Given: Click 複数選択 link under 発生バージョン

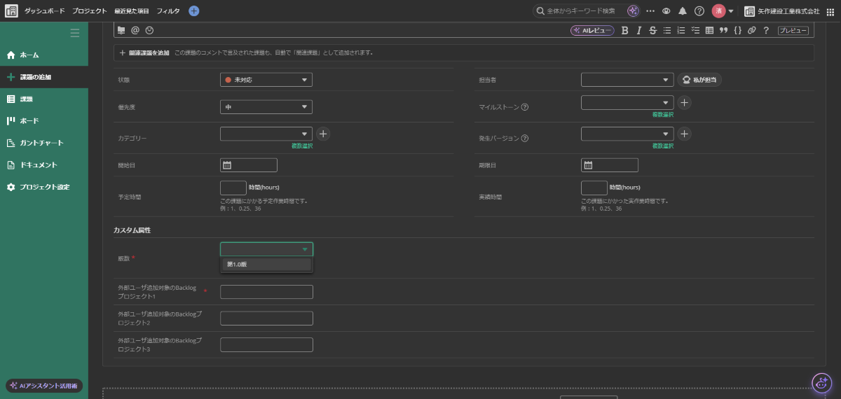Looking at the screenshot, I should tap(663, 146).
